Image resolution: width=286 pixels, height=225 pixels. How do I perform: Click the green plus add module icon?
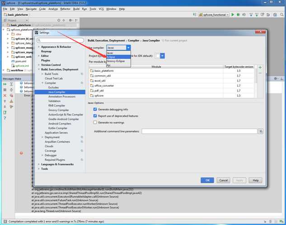[x=260, y=67]
